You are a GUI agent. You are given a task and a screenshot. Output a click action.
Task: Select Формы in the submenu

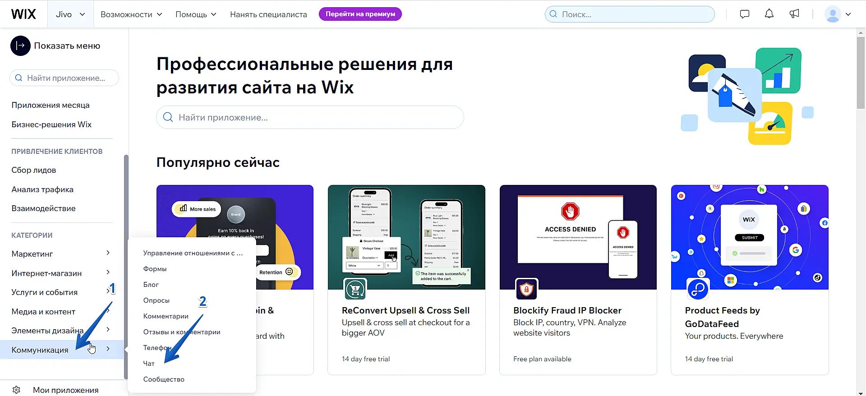click(155, 269)
